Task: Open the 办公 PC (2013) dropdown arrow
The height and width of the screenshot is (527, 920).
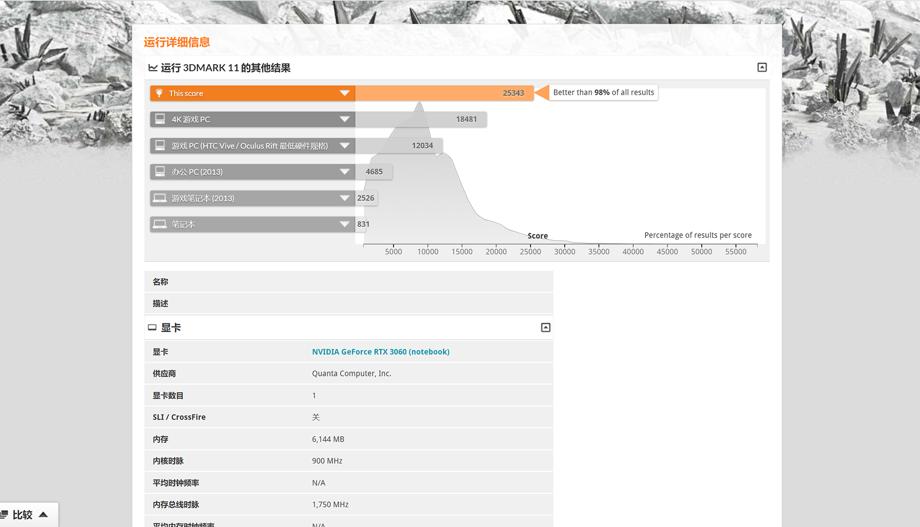Action: [x=344, y=172]
